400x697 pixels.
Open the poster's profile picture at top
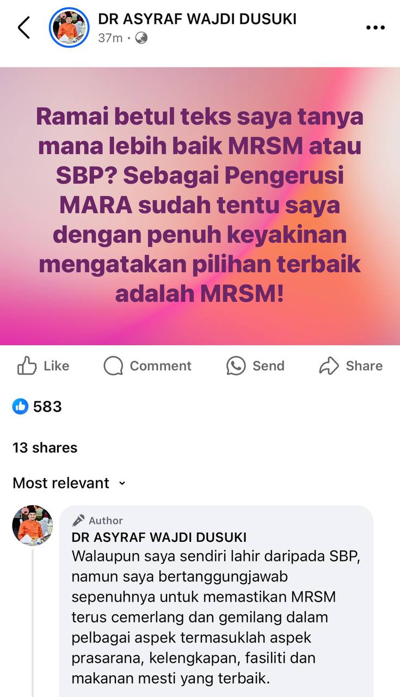pos(69,27)
